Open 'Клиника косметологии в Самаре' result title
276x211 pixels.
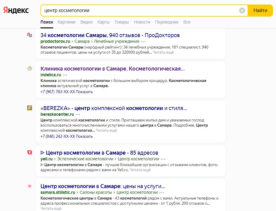tap(112, 69)
